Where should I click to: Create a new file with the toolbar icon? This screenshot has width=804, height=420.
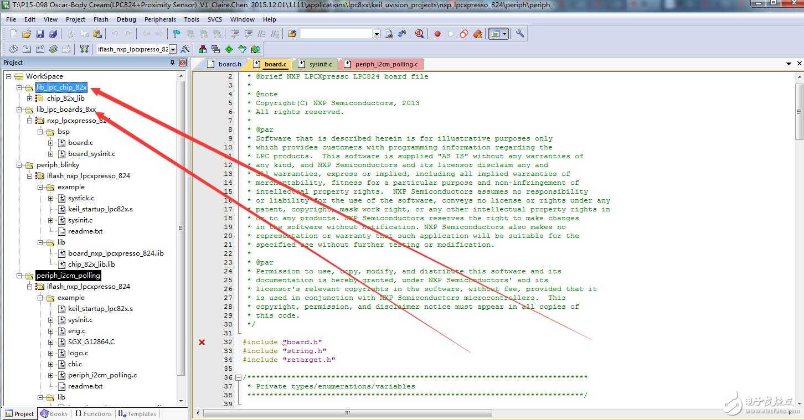(13, 34)
